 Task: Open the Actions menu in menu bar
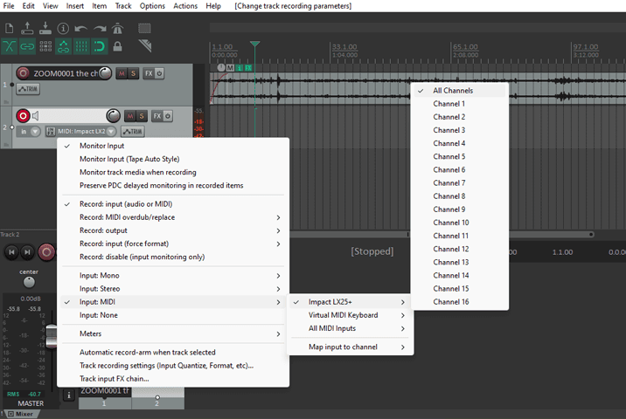[185, 6]
